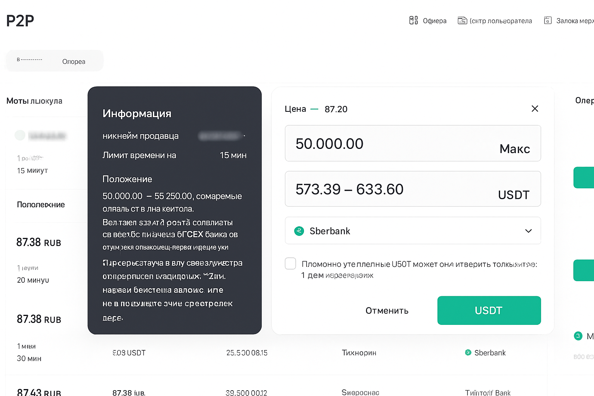
Task: Click the P2P page title
Action: click(20, 20)
